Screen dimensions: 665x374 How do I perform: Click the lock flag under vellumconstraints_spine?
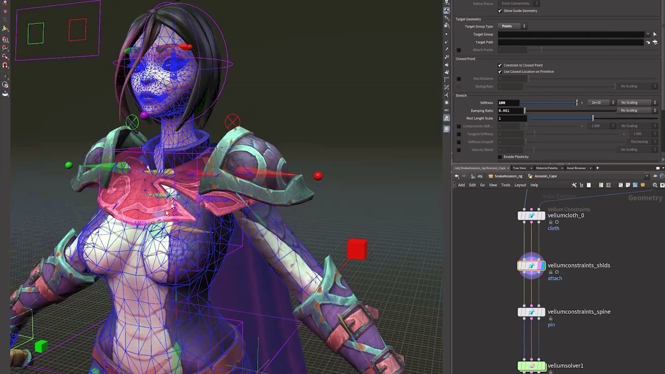[551, 318]
